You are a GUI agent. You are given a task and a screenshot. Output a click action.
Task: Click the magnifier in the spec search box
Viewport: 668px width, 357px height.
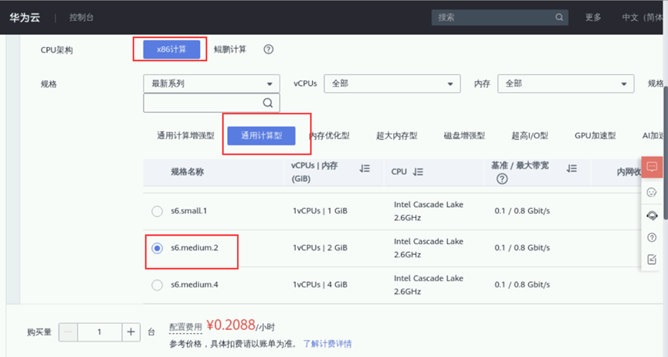pos(267,103)
